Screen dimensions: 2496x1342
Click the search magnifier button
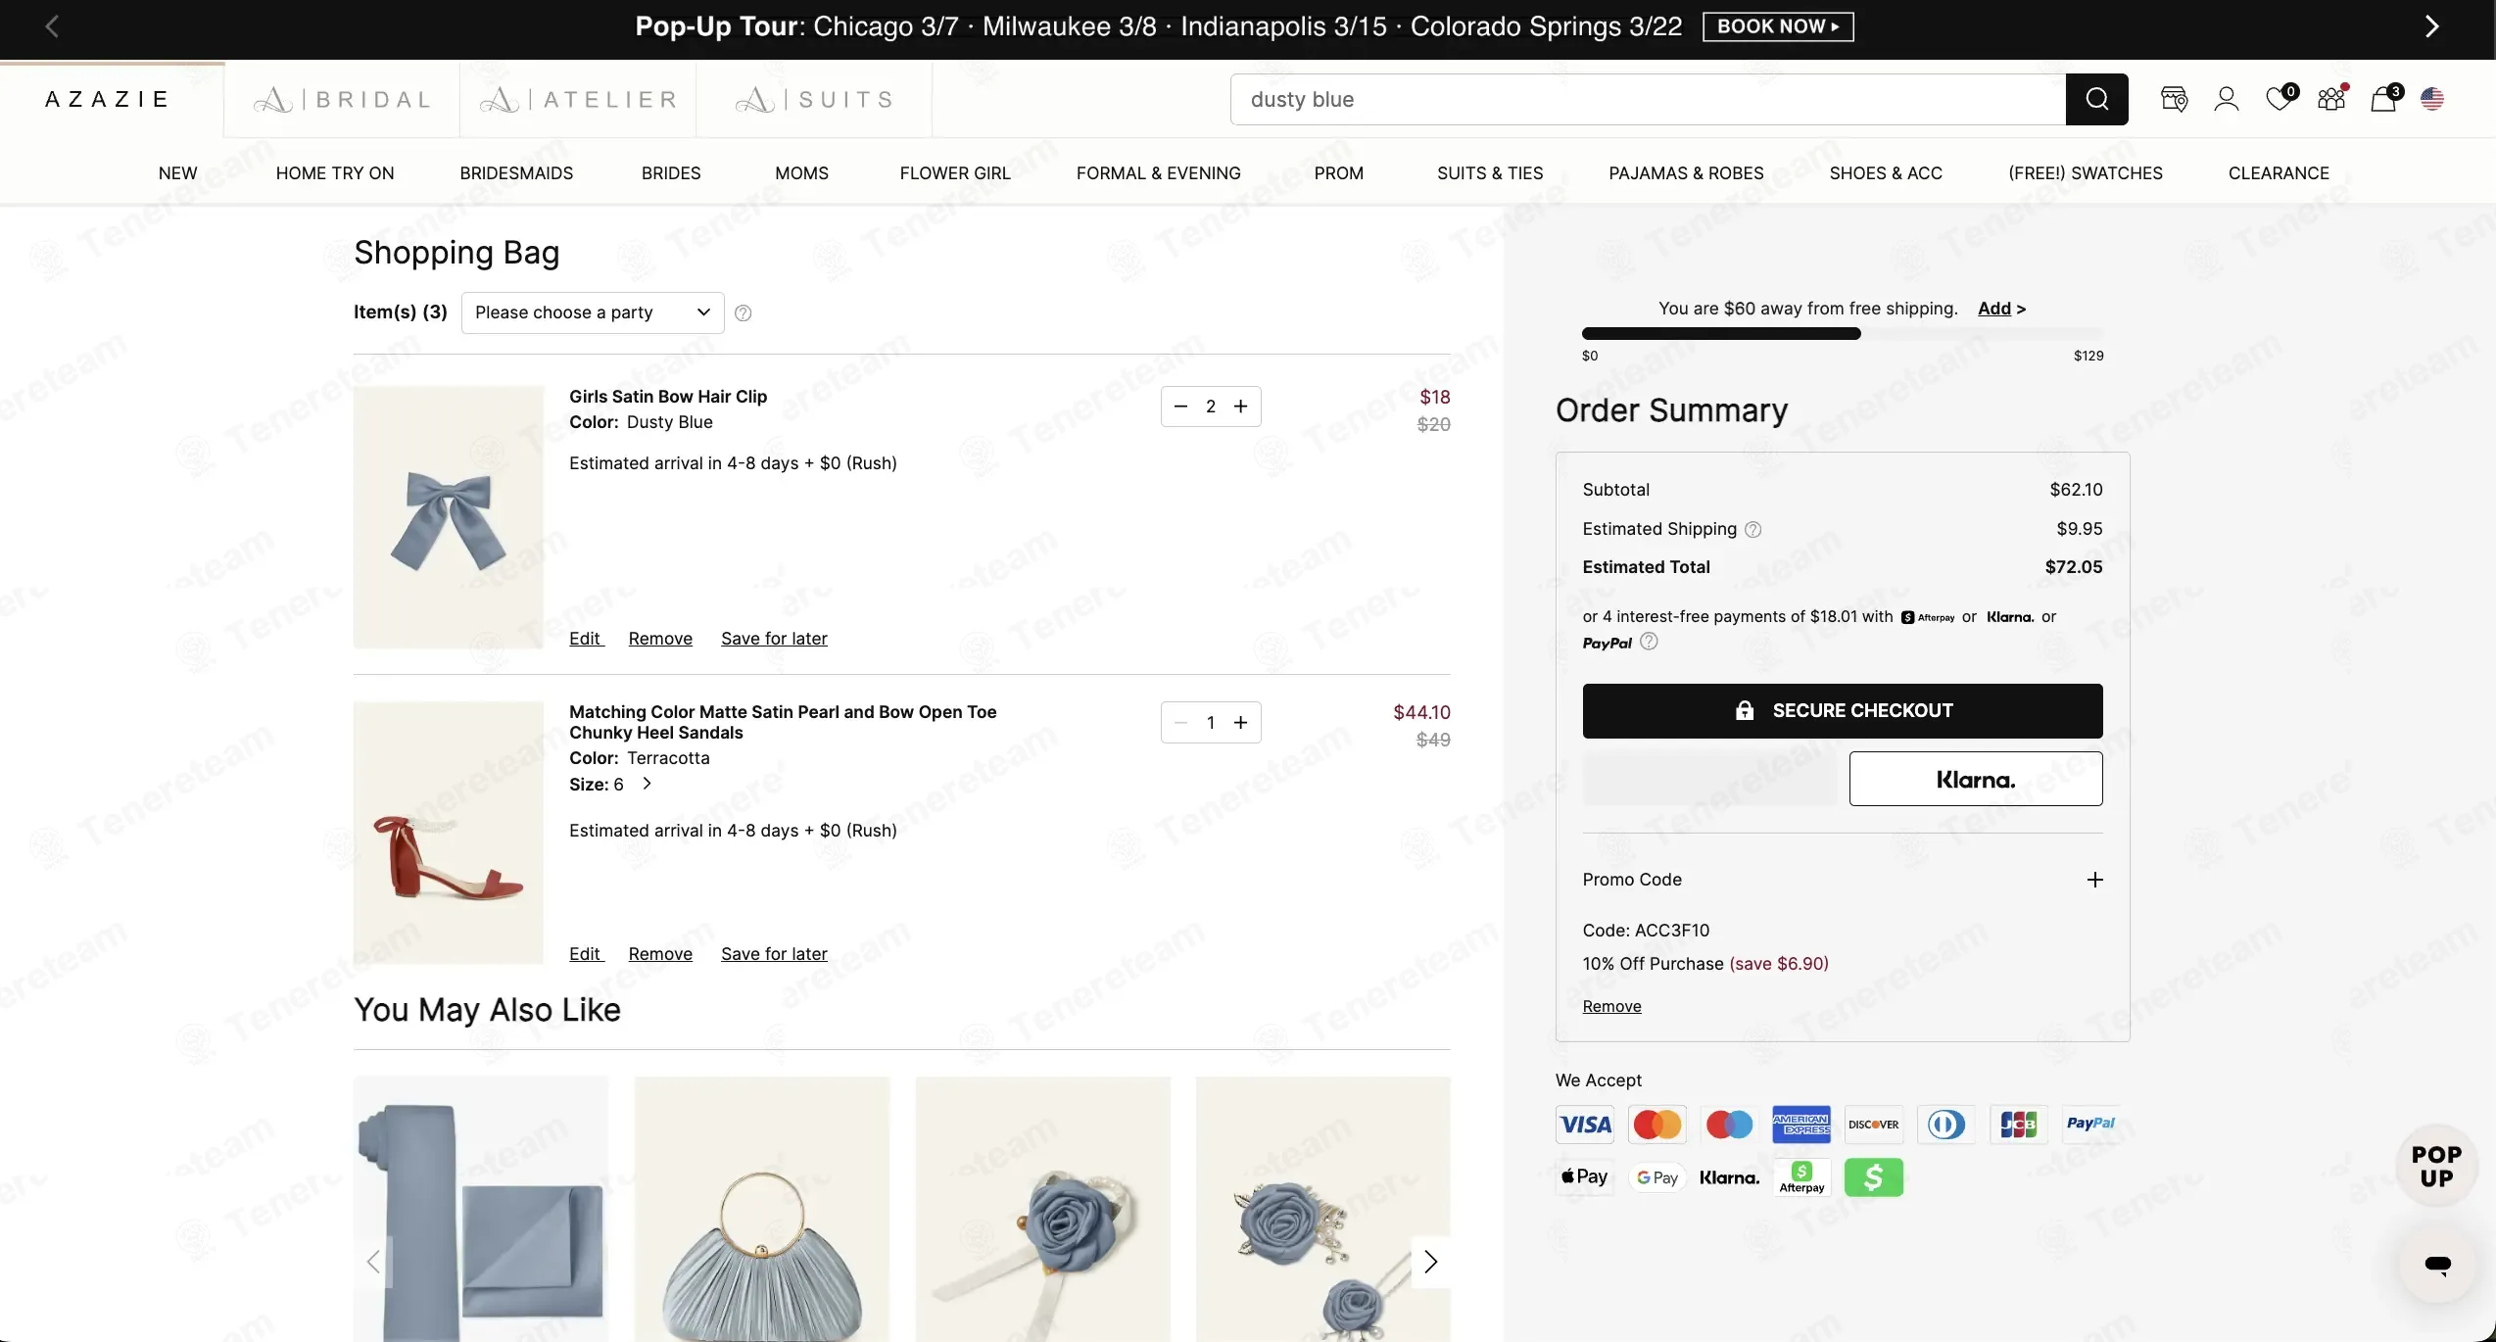click(2096, 99)
